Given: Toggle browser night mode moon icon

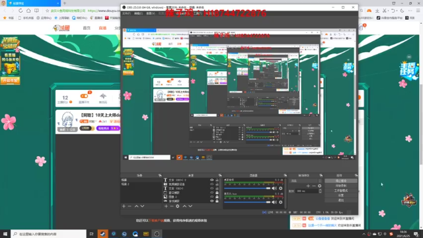Looking at the screenshot, I should 403,11.
